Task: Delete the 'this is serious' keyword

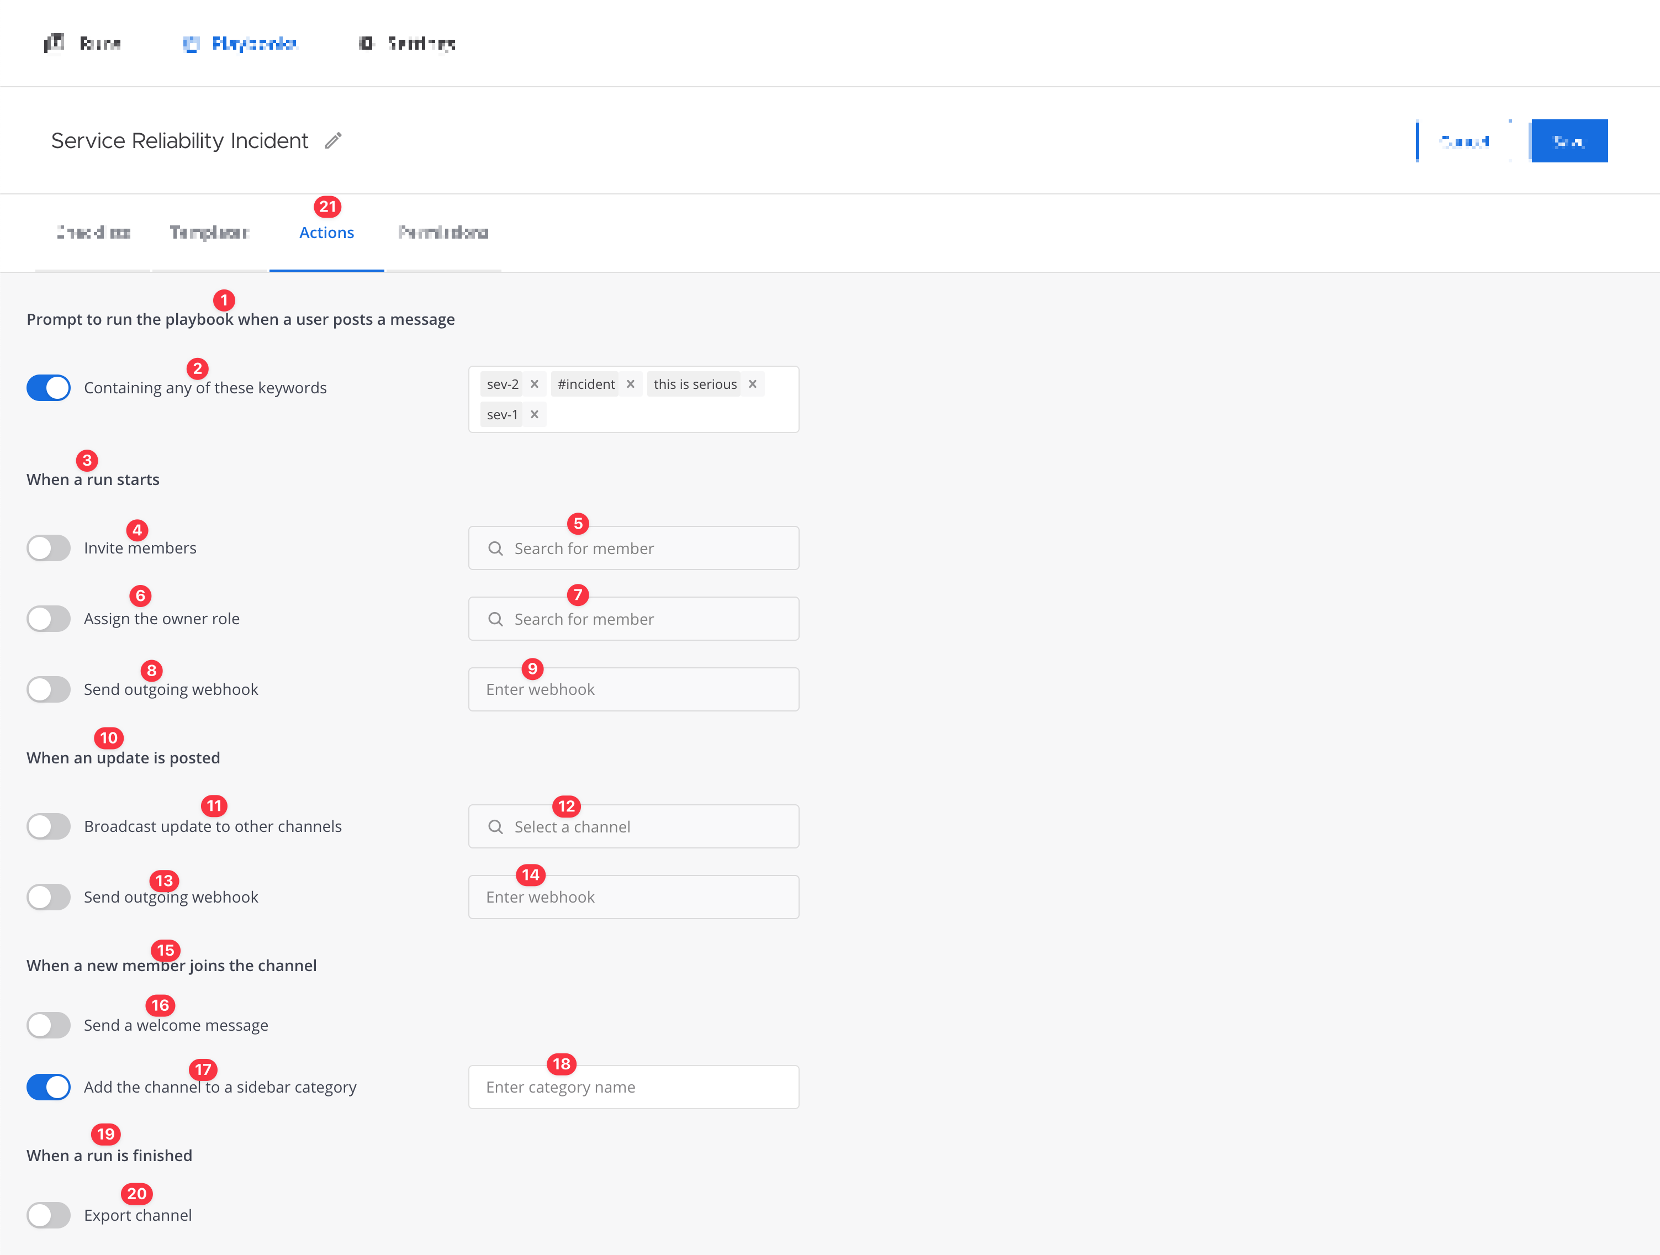Action: pos(753,383)
